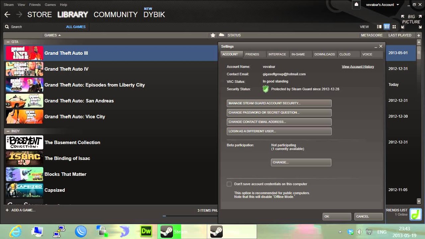Screen dimensions: 425x239
Task: Open Internet Explorer from taskbar
Action: click(16, 231)
